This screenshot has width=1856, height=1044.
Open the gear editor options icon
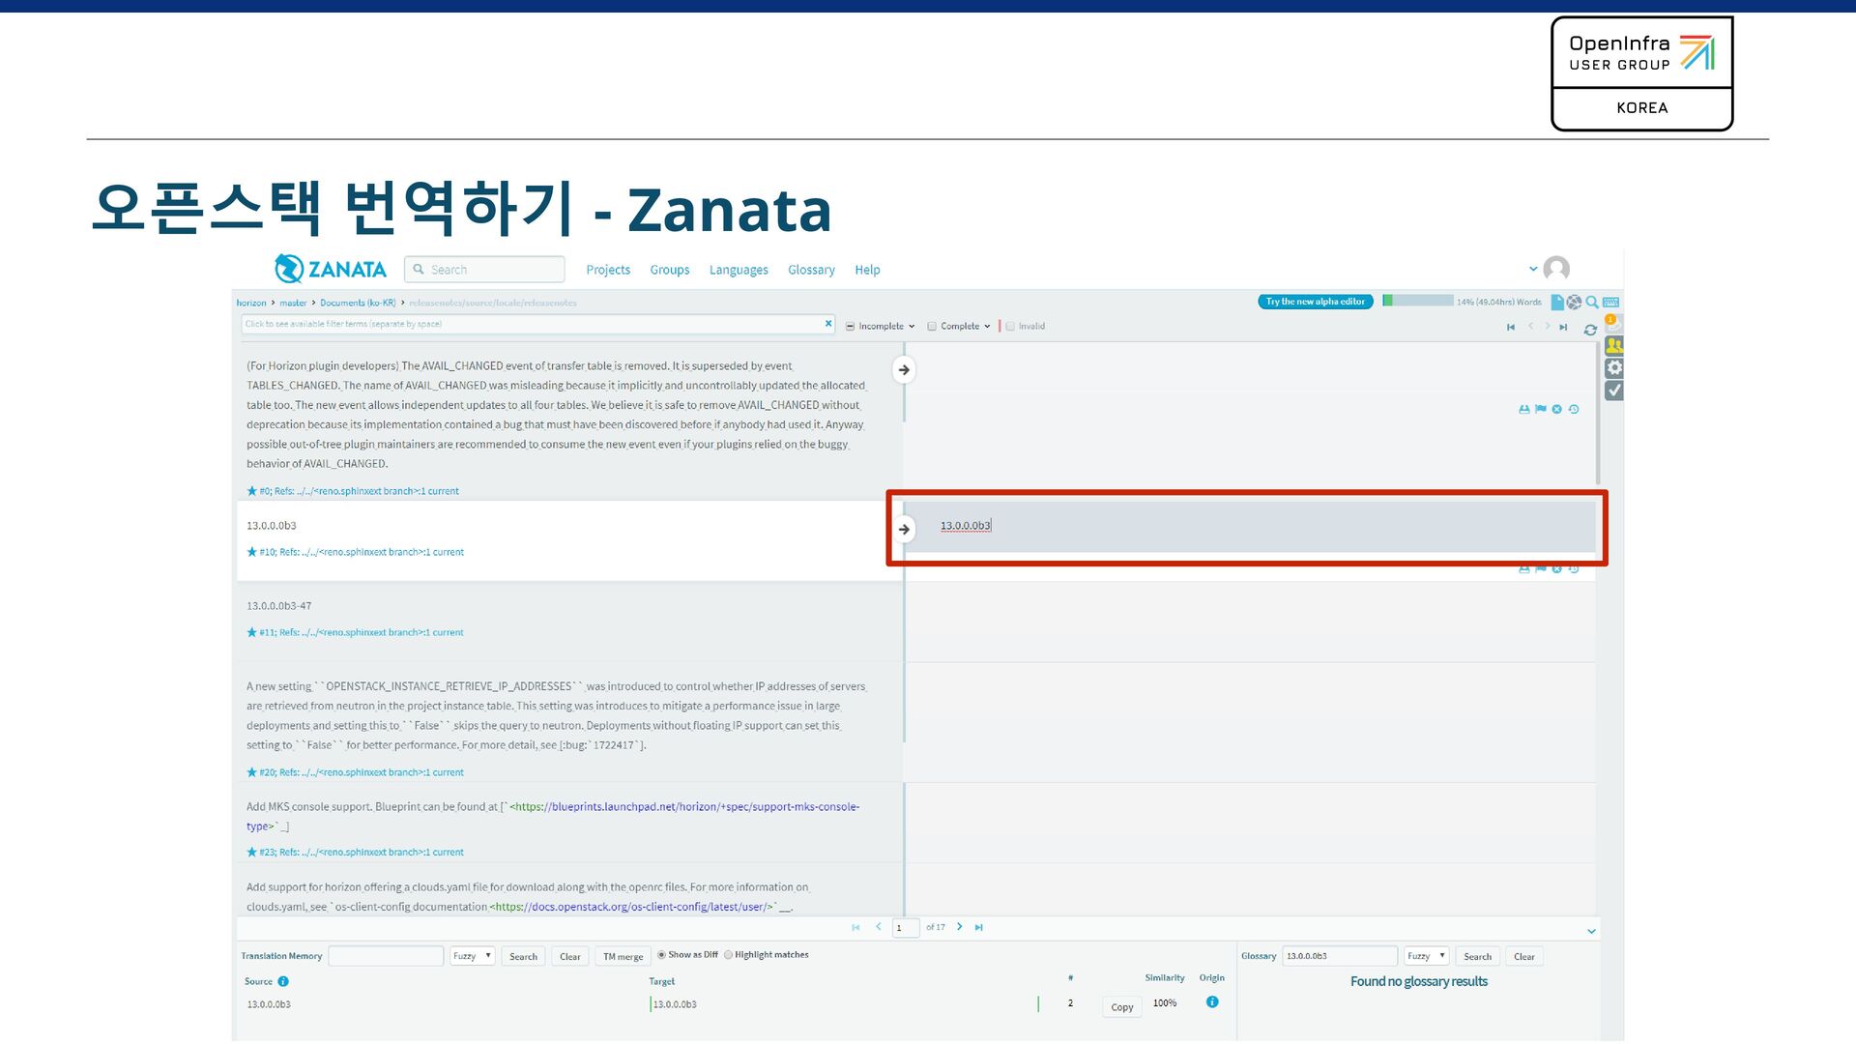(1613, 368)
